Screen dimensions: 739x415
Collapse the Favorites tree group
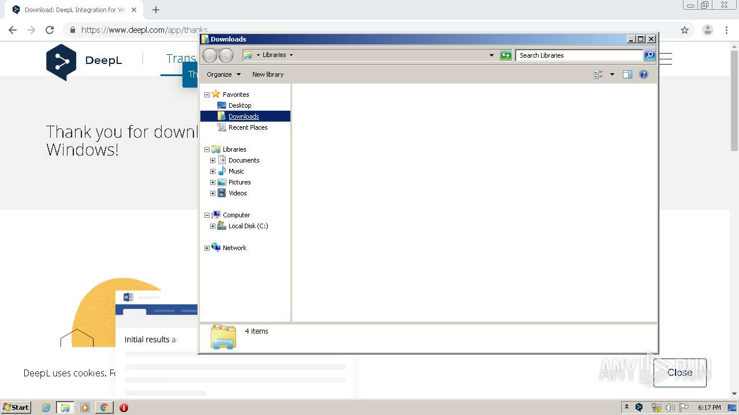(207, 95)
